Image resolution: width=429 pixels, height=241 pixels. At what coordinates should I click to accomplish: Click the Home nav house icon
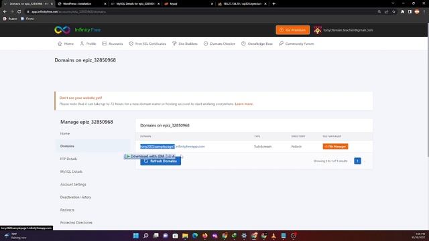tap(60, 44)
